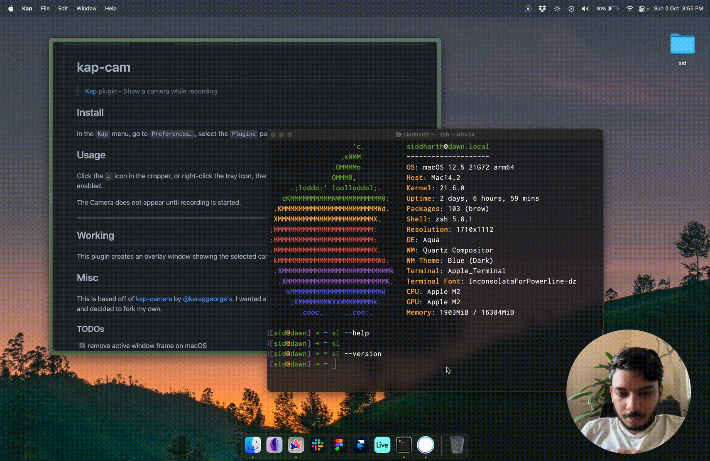Image resolution: width=710 pixels, height=461 pixels.
Task: Open the File menu
Action: [45, 8]
